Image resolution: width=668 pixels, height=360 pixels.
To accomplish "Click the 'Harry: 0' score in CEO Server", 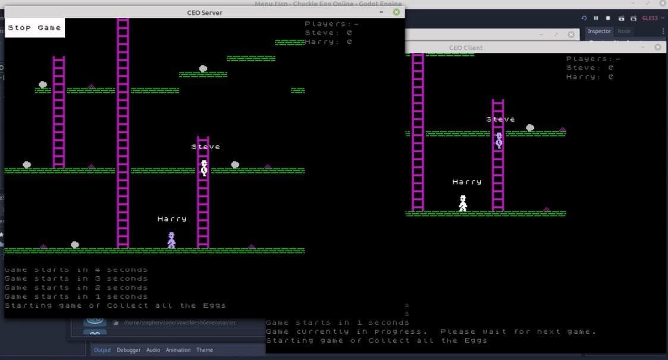I will 328,42.
